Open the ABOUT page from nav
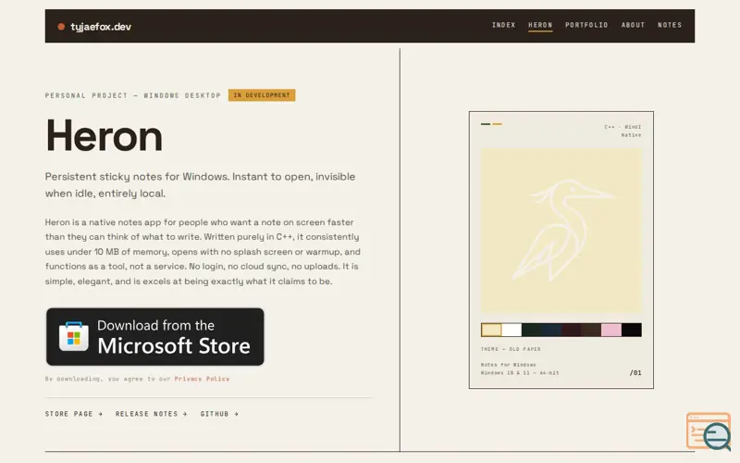740x463 pixels. 633,25
